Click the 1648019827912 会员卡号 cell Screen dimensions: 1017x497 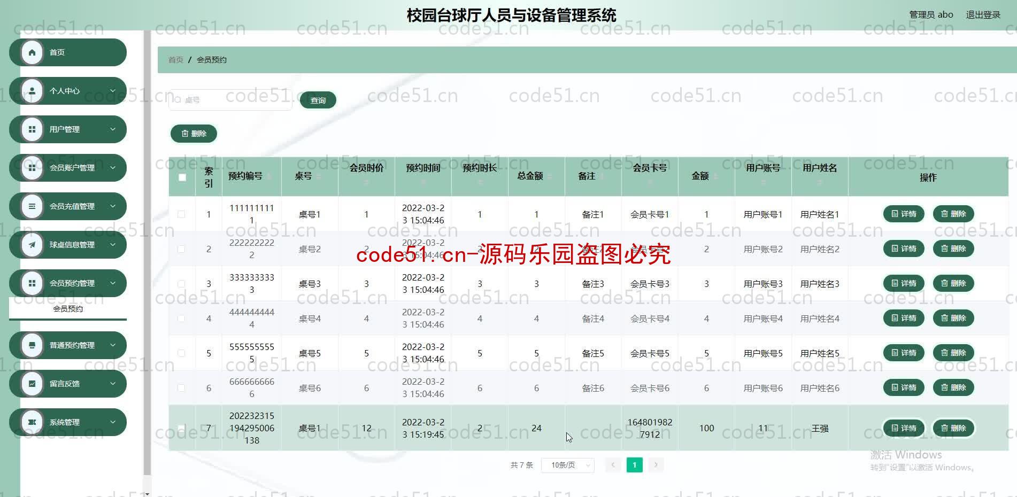650,428
